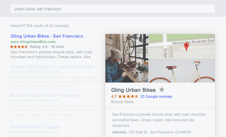
Task: Click the orange stars next to 4.7
Action: [x=128, y=96]
